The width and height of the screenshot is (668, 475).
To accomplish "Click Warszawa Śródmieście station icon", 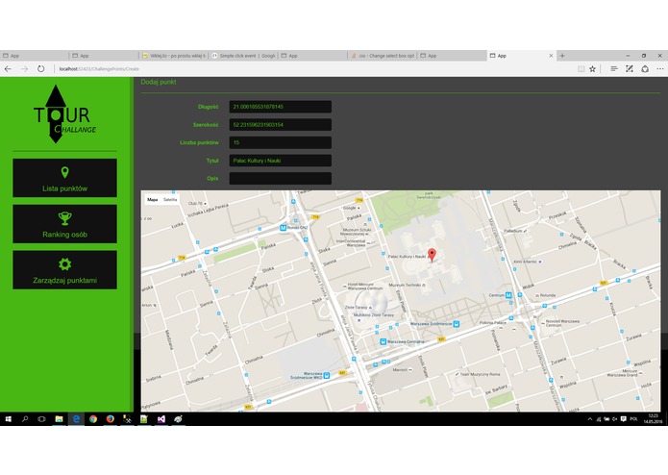I will (457, 324).
